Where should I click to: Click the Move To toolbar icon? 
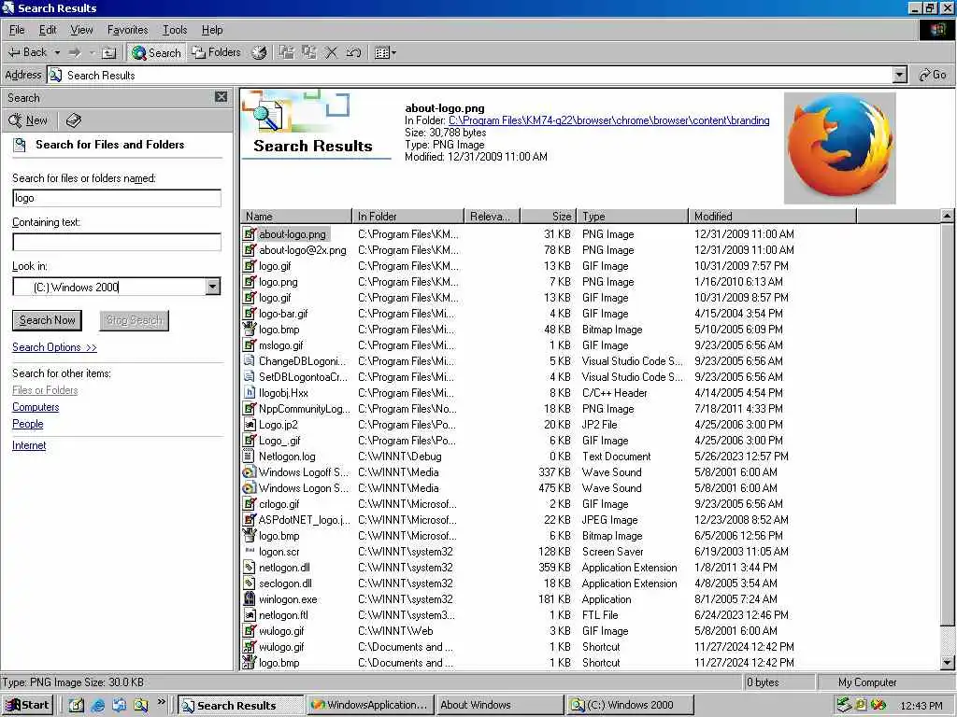coord(286,52)
